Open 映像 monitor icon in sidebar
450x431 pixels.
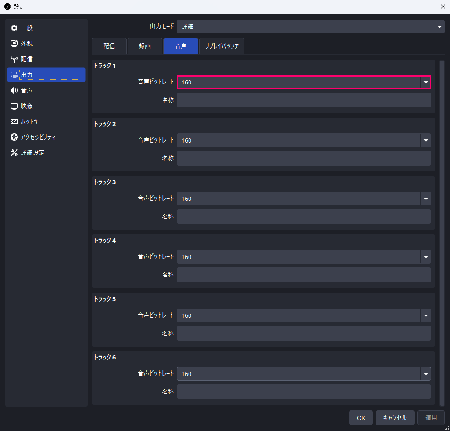pos(14,106)
